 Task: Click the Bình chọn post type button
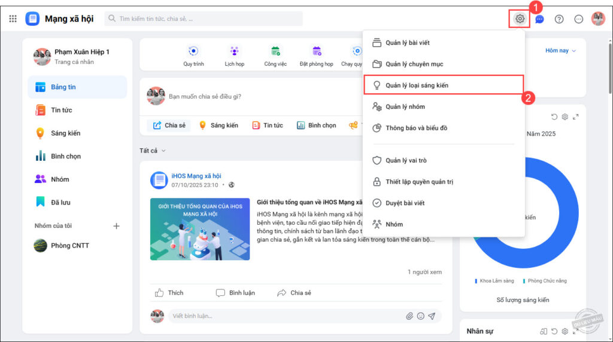[317, 126]
